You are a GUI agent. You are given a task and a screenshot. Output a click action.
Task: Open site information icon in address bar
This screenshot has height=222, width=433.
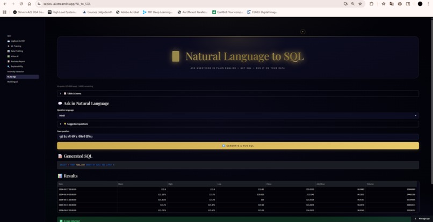pyautogui.click(x=39, y=4)
